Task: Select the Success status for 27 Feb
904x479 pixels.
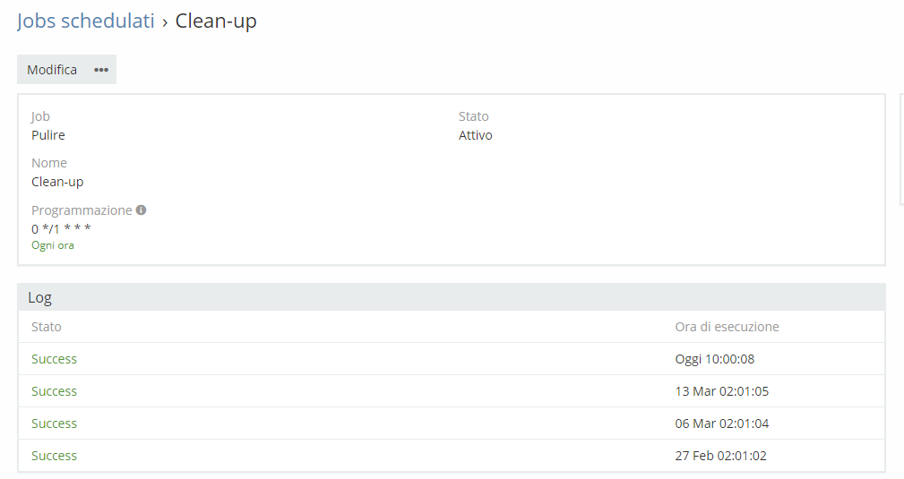Action: (x=55, y=456)
